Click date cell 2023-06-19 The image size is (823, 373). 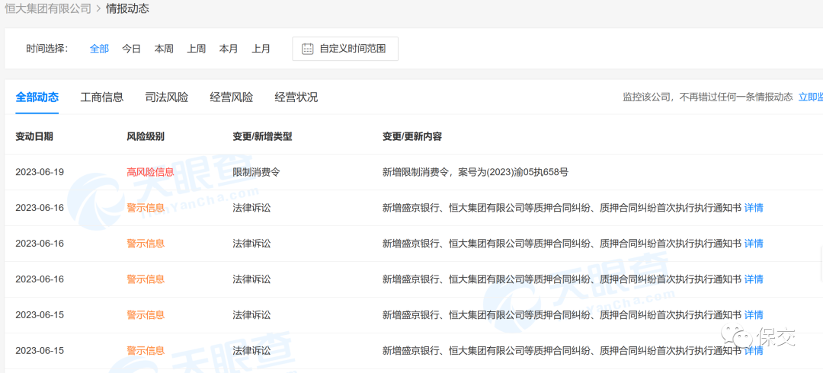[40, 172]
